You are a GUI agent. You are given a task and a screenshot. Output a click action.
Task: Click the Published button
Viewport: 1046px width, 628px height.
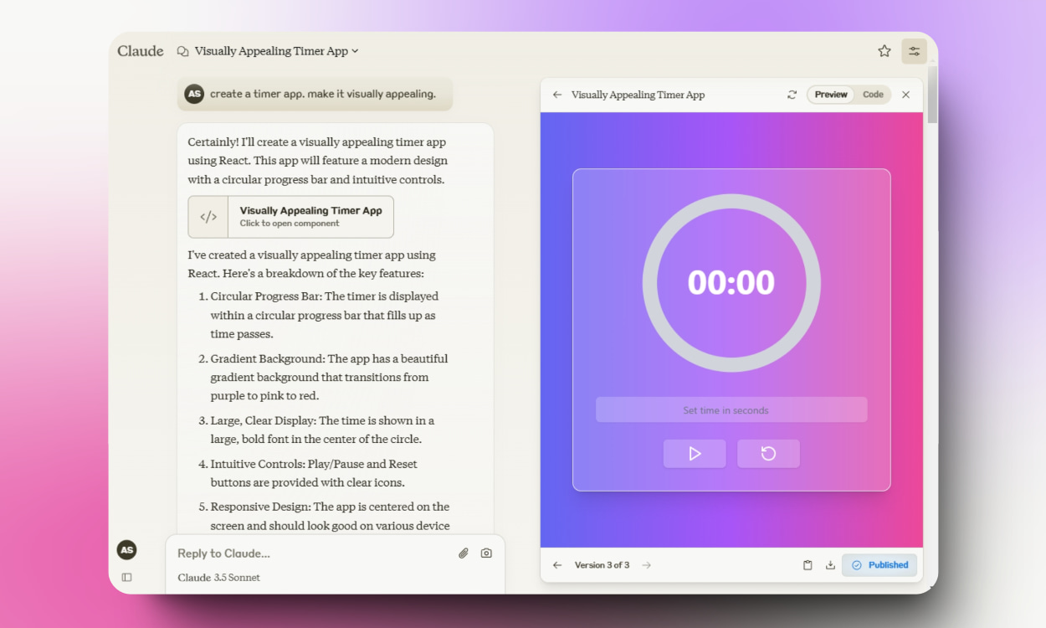879,565
